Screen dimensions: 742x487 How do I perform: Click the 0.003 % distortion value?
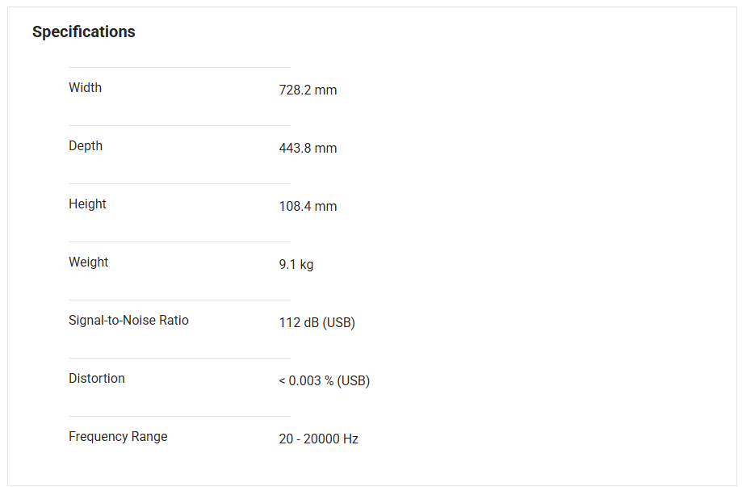pyautogui.click(x=311, y=381)
